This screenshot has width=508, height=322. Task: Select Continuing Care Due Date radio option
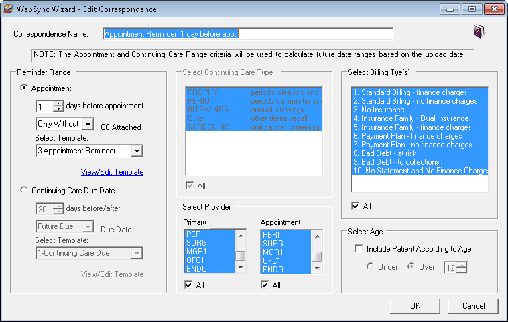(x=25, y=190)
